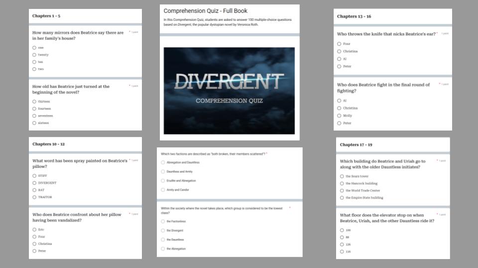Select 'the Empire State building' option
Screen dimensions: 478x268
click(342, 198)
